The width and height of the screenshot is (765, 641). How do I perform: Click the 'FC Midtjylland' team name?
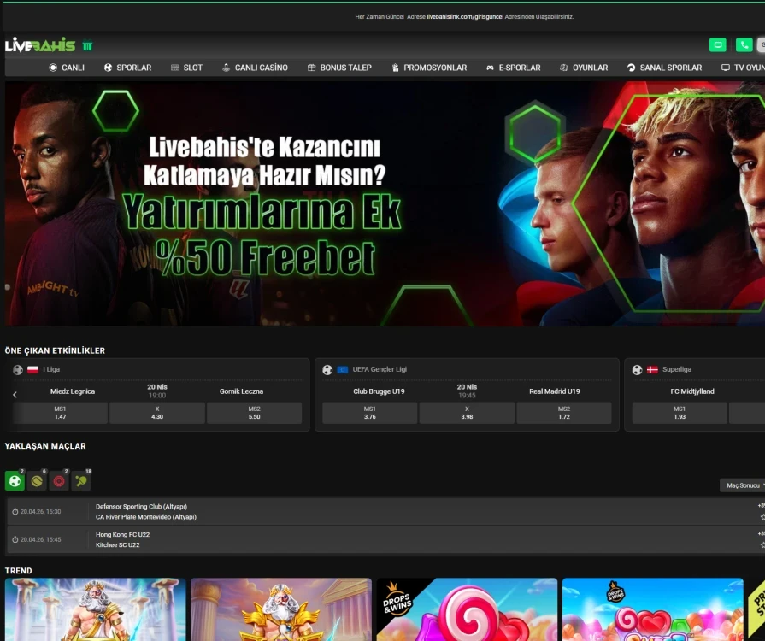(x=692, y=391)
